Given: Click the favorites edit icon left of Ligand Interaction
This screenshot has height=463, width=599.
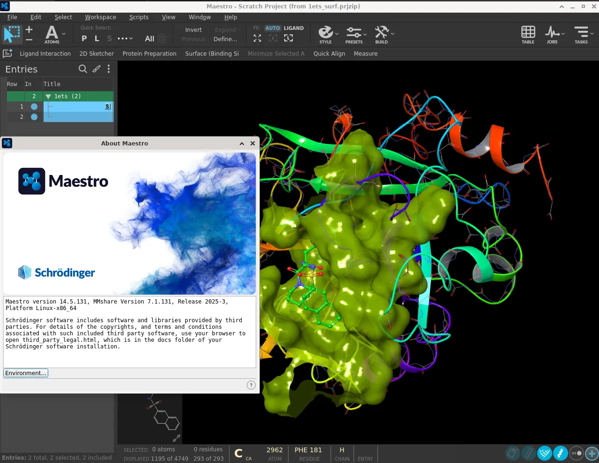Looking at the screenshot, I should [7, 53].
